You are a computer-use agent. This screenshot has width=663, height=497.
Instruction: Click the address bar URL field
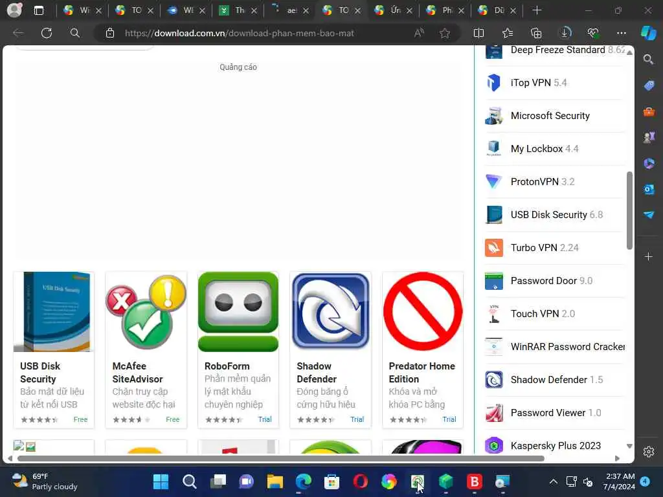pos(240,33)
